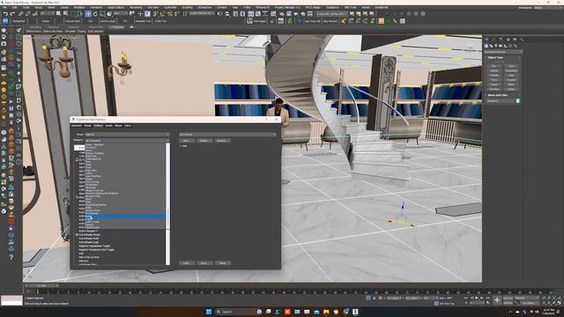This screenshot has height=317, width=564.
Task: Click the large Set Keys plus icon
Action: click(x=497, y=299)
